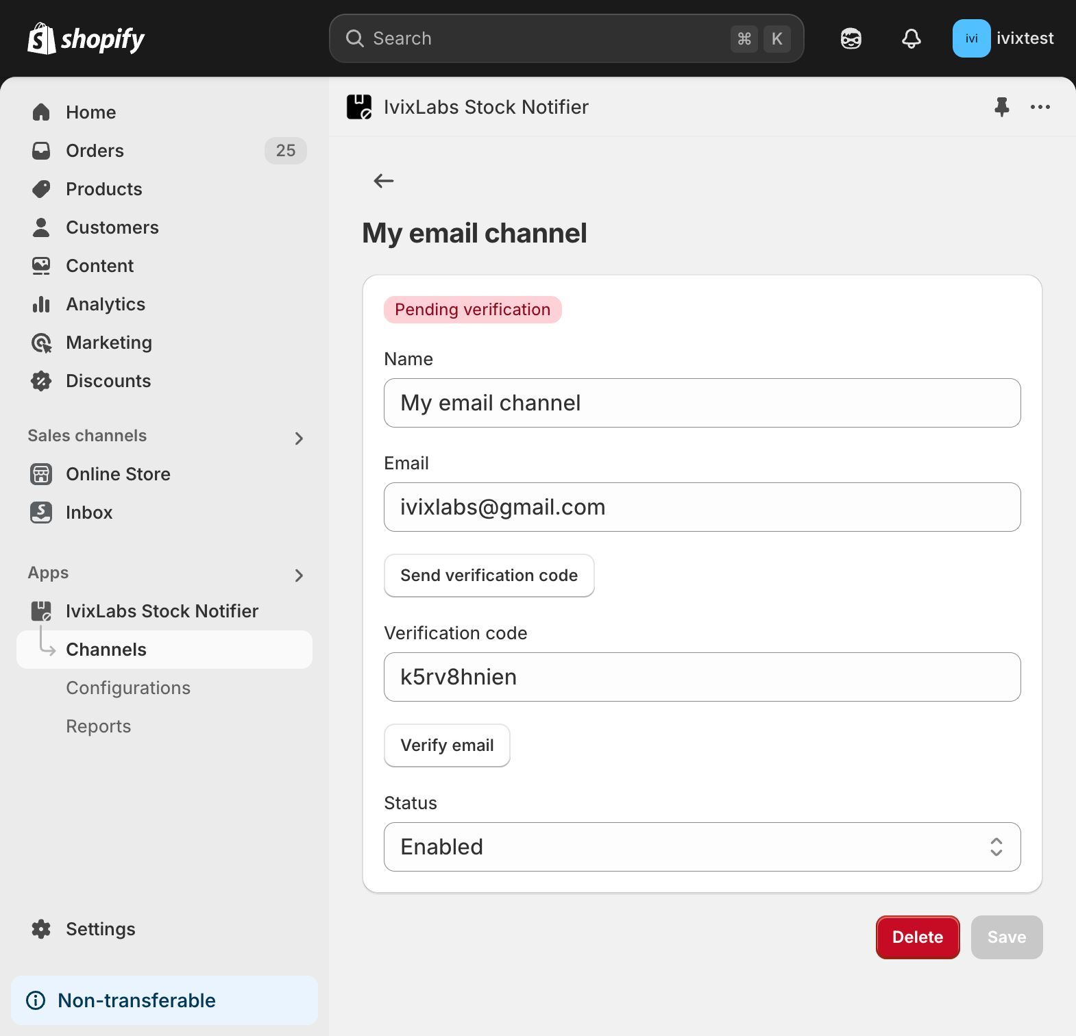The height and width of the screenshot is (1036, 1076).
Task: Click the Verify email button
Action: [x=447, y=745]
